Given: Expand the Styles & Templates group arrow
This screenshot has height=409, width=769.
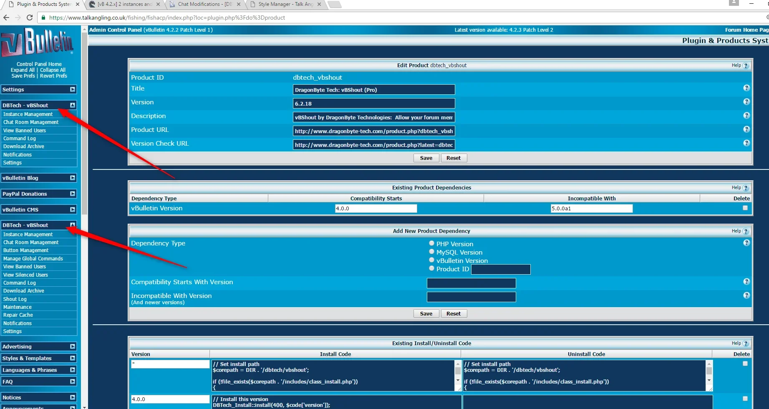Looking at the screenshot, I should pos(73,358).
